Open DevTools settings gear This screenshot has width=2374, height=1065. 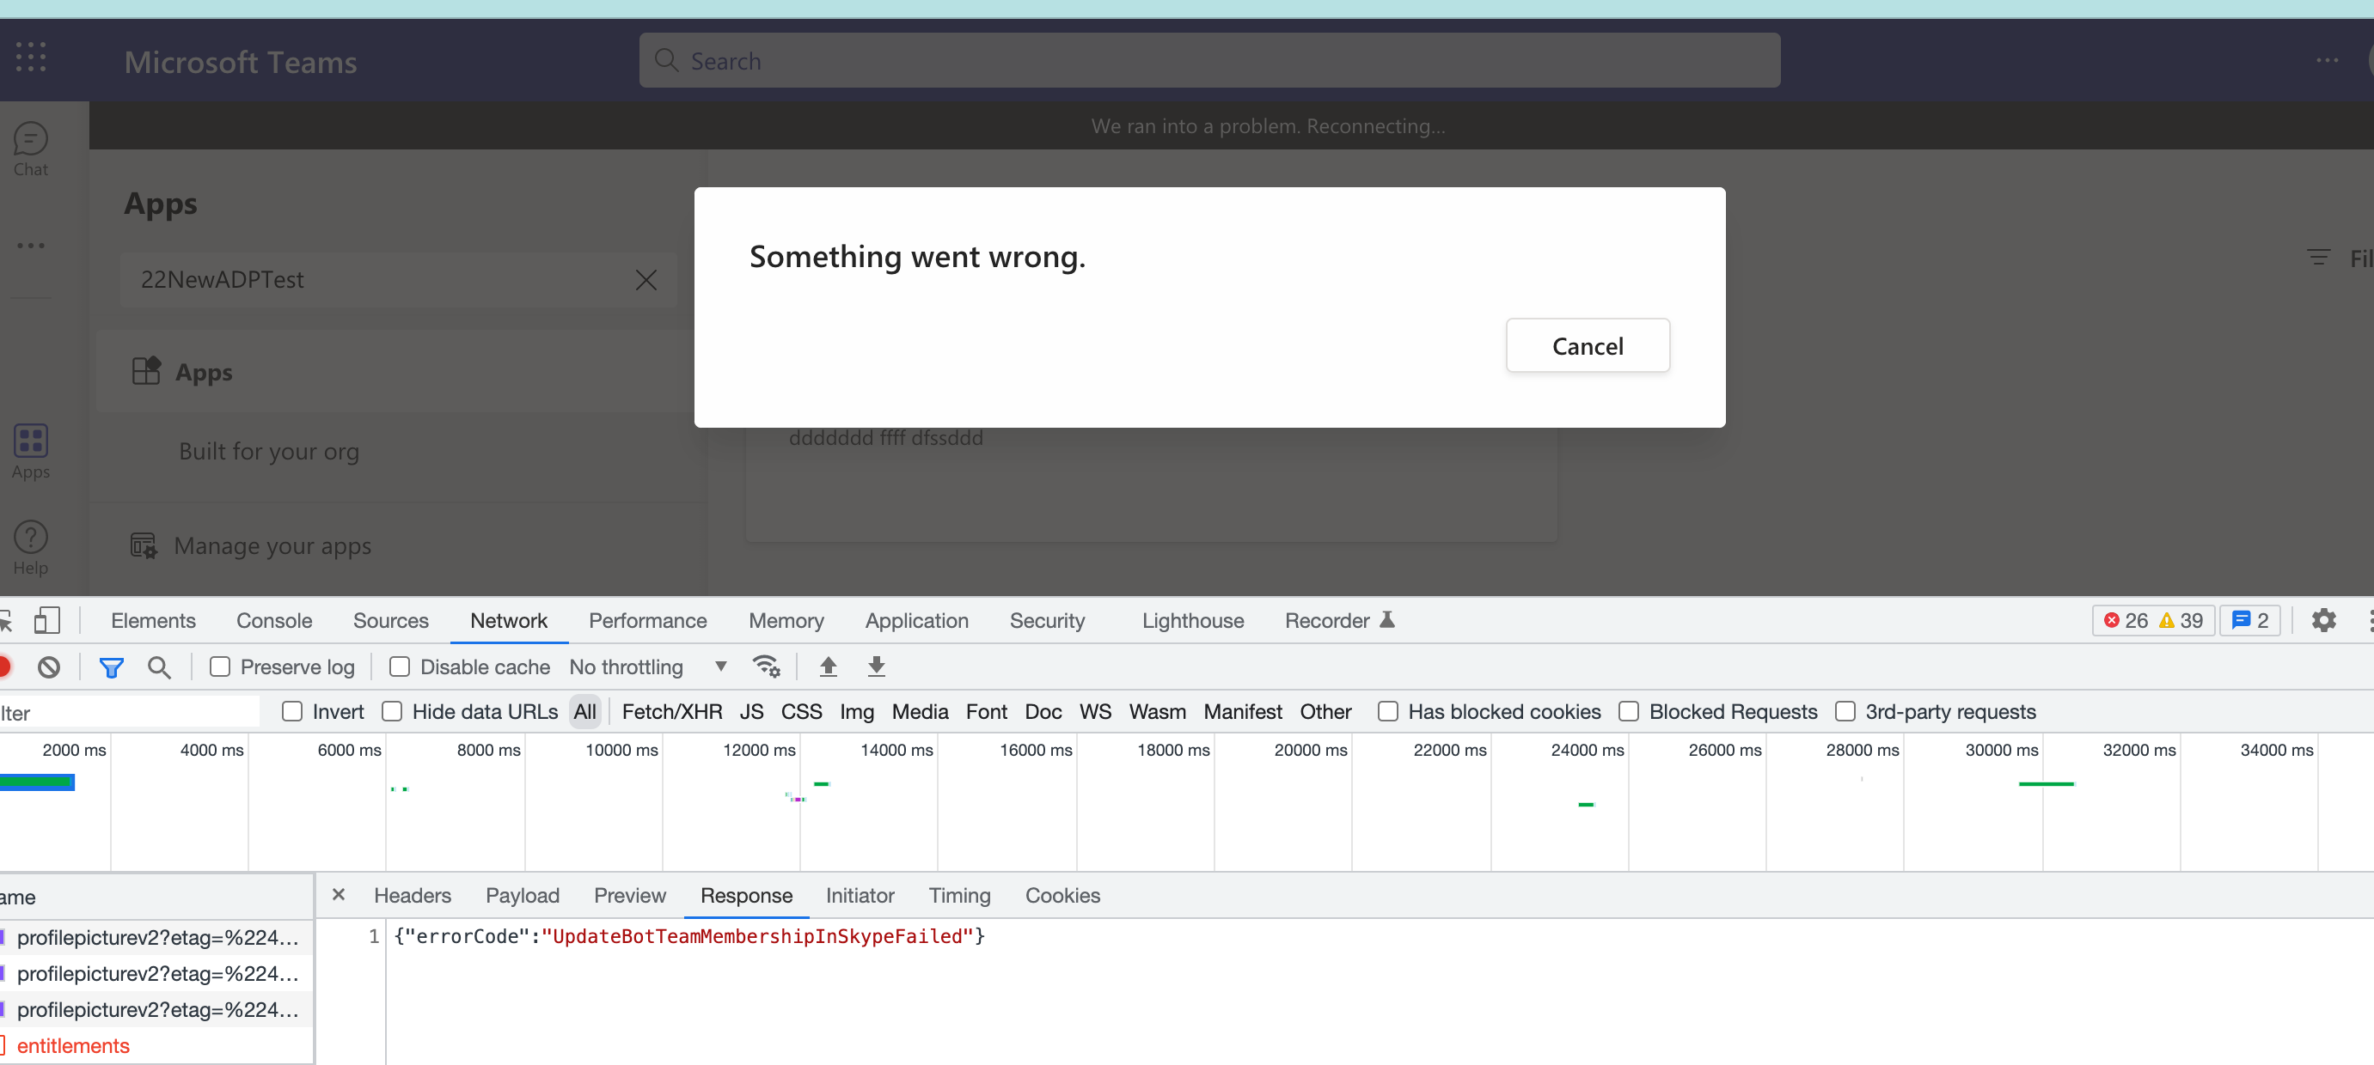2323,620
